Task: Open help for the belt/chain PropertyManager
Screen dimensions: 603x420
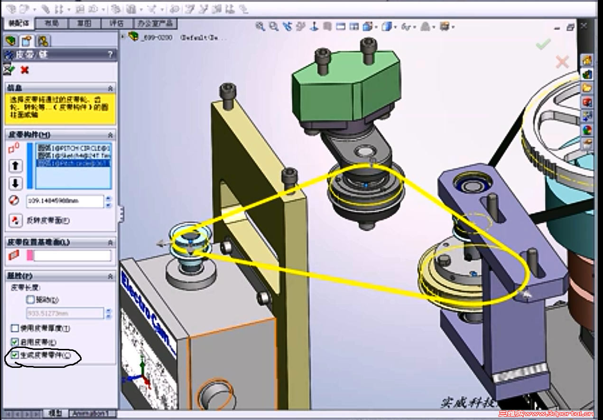Action: click(x=110, y=55)
